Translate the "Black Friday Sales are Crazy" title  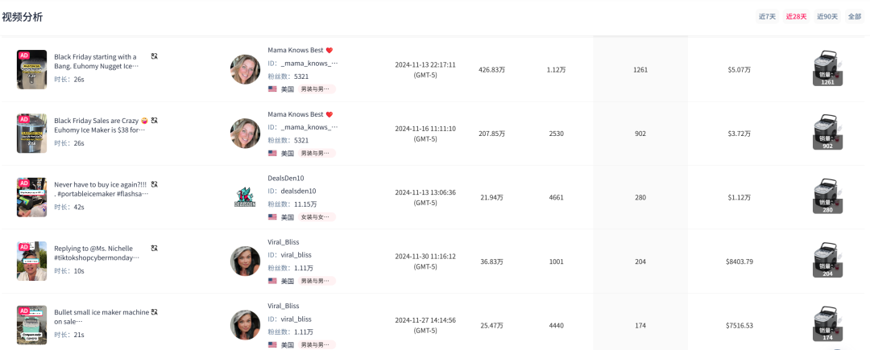point(154,120)
